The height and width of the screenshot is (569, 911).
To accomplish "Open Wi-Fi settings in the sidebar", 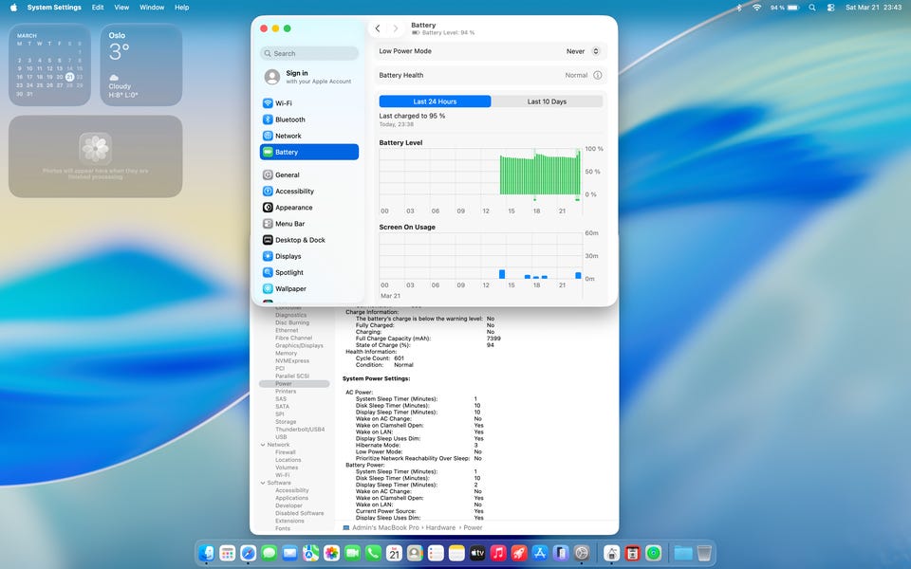I will [x=284, y=103].
